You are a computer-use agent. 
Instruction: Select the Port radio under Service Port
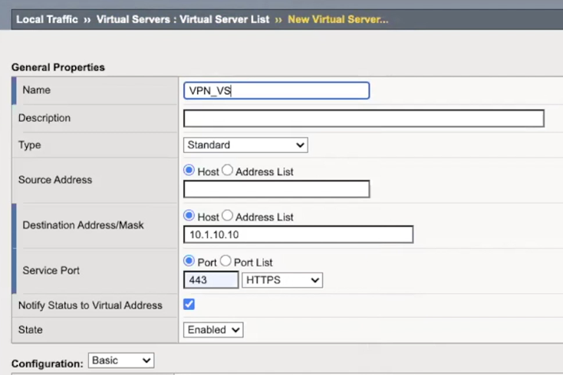[189, 262]
